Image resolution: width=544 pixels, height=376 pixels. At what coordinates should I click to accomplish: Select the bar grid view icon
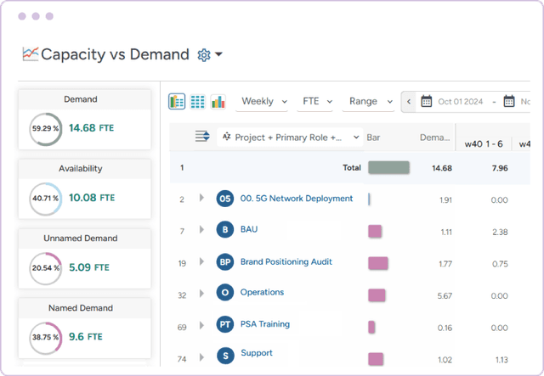pyautogui.click(x=177, y=102)
